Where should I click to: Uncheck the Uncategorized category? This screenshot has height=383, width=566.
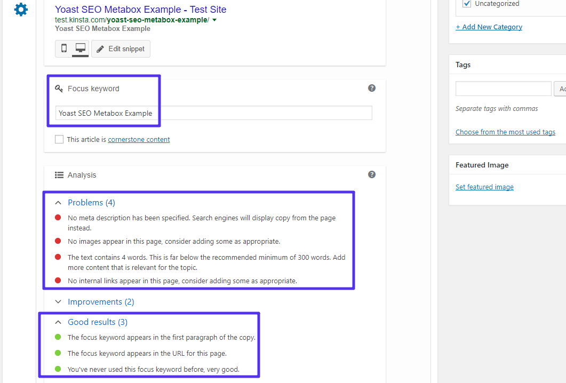(x=467, y=4)
